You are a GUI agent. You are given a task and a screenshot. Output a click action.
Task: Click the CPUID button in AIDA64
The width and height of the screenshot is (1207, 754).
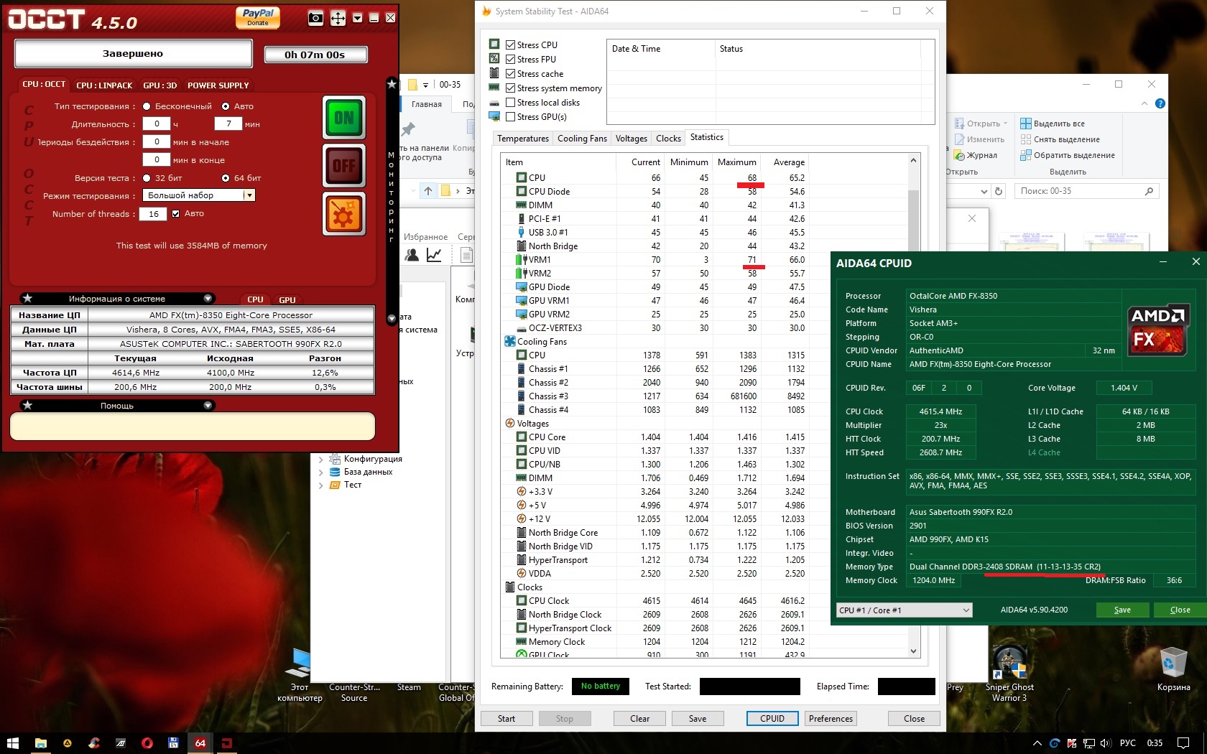tap(772, 719)
